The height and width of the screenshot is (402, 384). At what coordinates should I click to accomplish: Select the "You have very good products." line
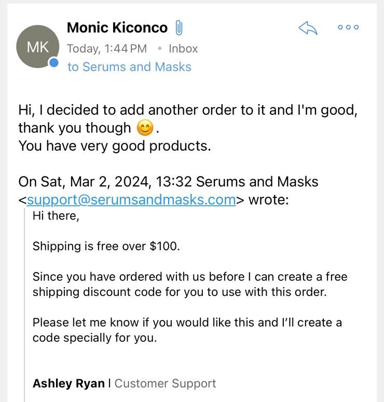click(x=115, y=146)
